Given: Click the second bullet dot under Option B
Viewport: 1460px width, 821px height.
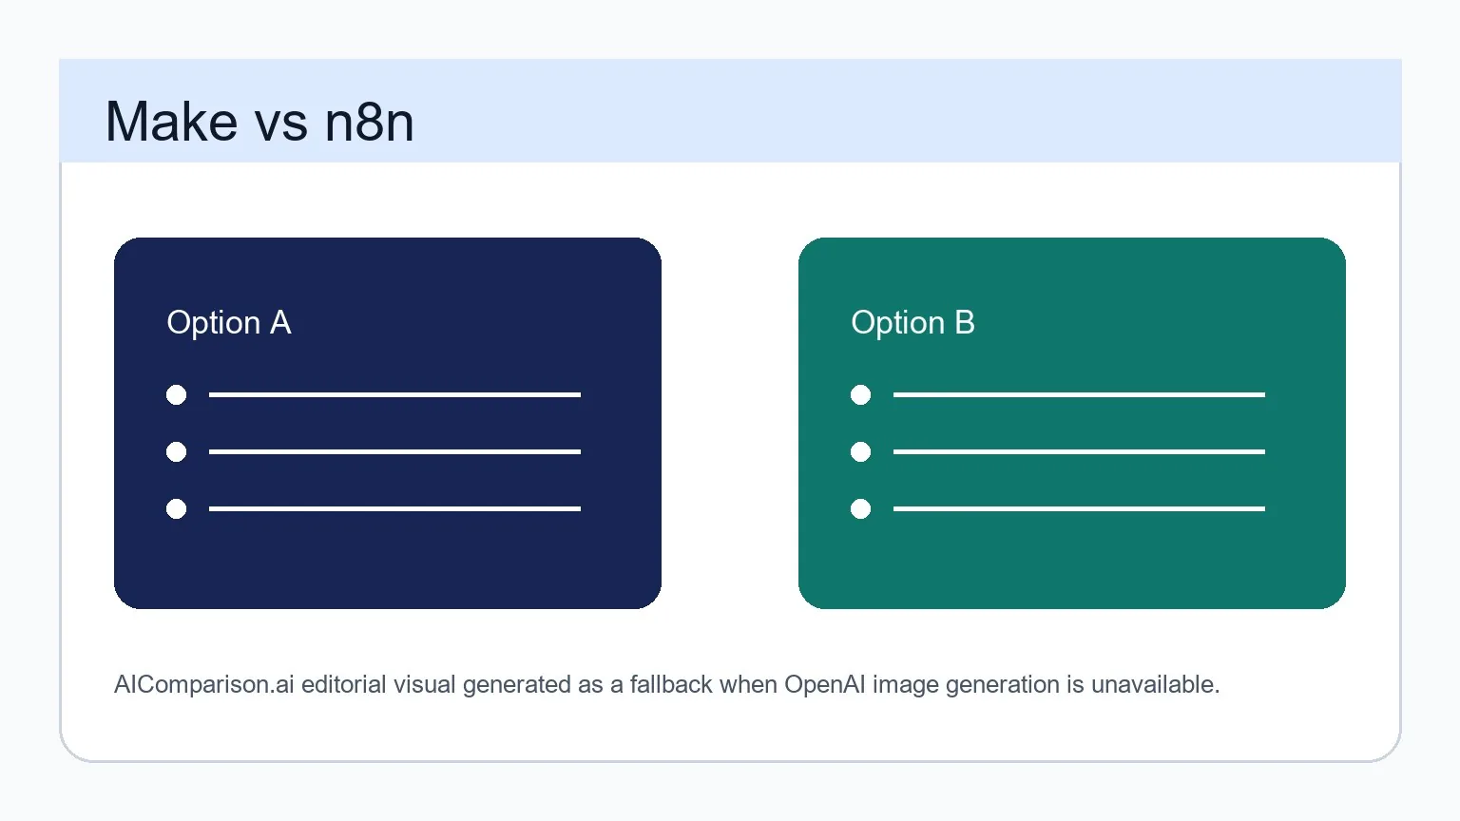Looking at the screenshot, I should tap(860, 451).
